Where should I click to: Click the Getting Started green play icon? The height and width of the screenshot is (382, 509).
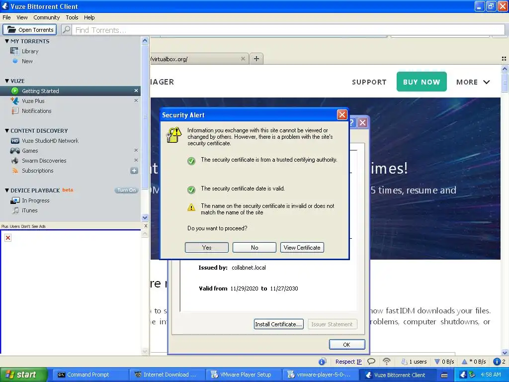pyautogui.click(x=15, y=91)
